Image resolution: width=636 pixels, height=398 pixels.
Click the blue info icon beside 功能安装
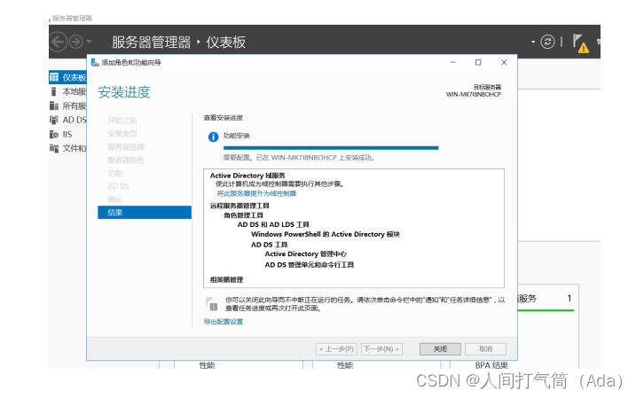214,137
